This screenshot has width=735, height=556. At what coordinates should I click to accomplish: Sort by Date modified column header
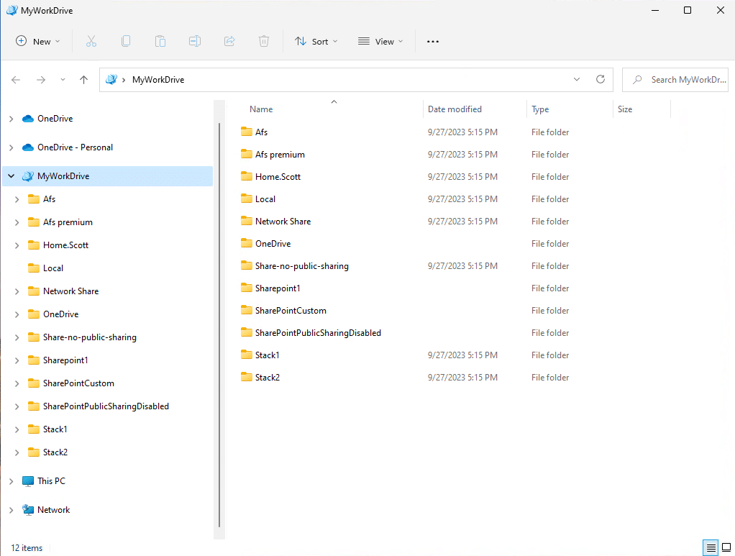[x=455, y=109]
